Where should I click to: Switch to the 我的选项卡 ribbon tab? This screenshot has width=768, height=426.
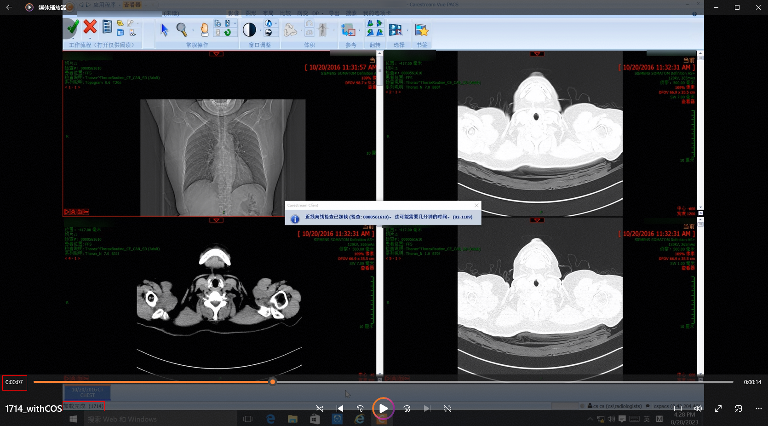pyautogui.click(x=377, y=13)
